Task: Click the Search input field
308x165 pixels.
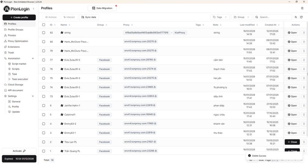Action: point(275,17)
